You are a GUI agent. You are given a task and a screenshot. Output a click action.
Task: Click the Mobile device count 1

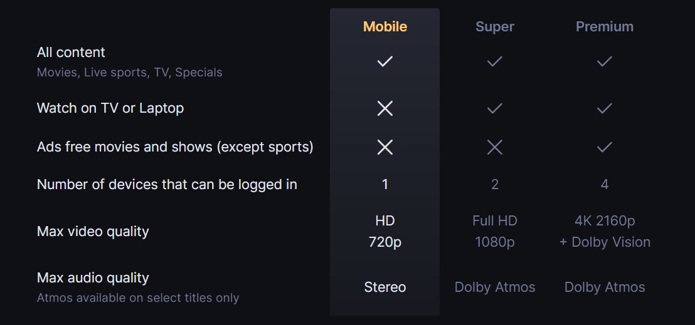385,184
